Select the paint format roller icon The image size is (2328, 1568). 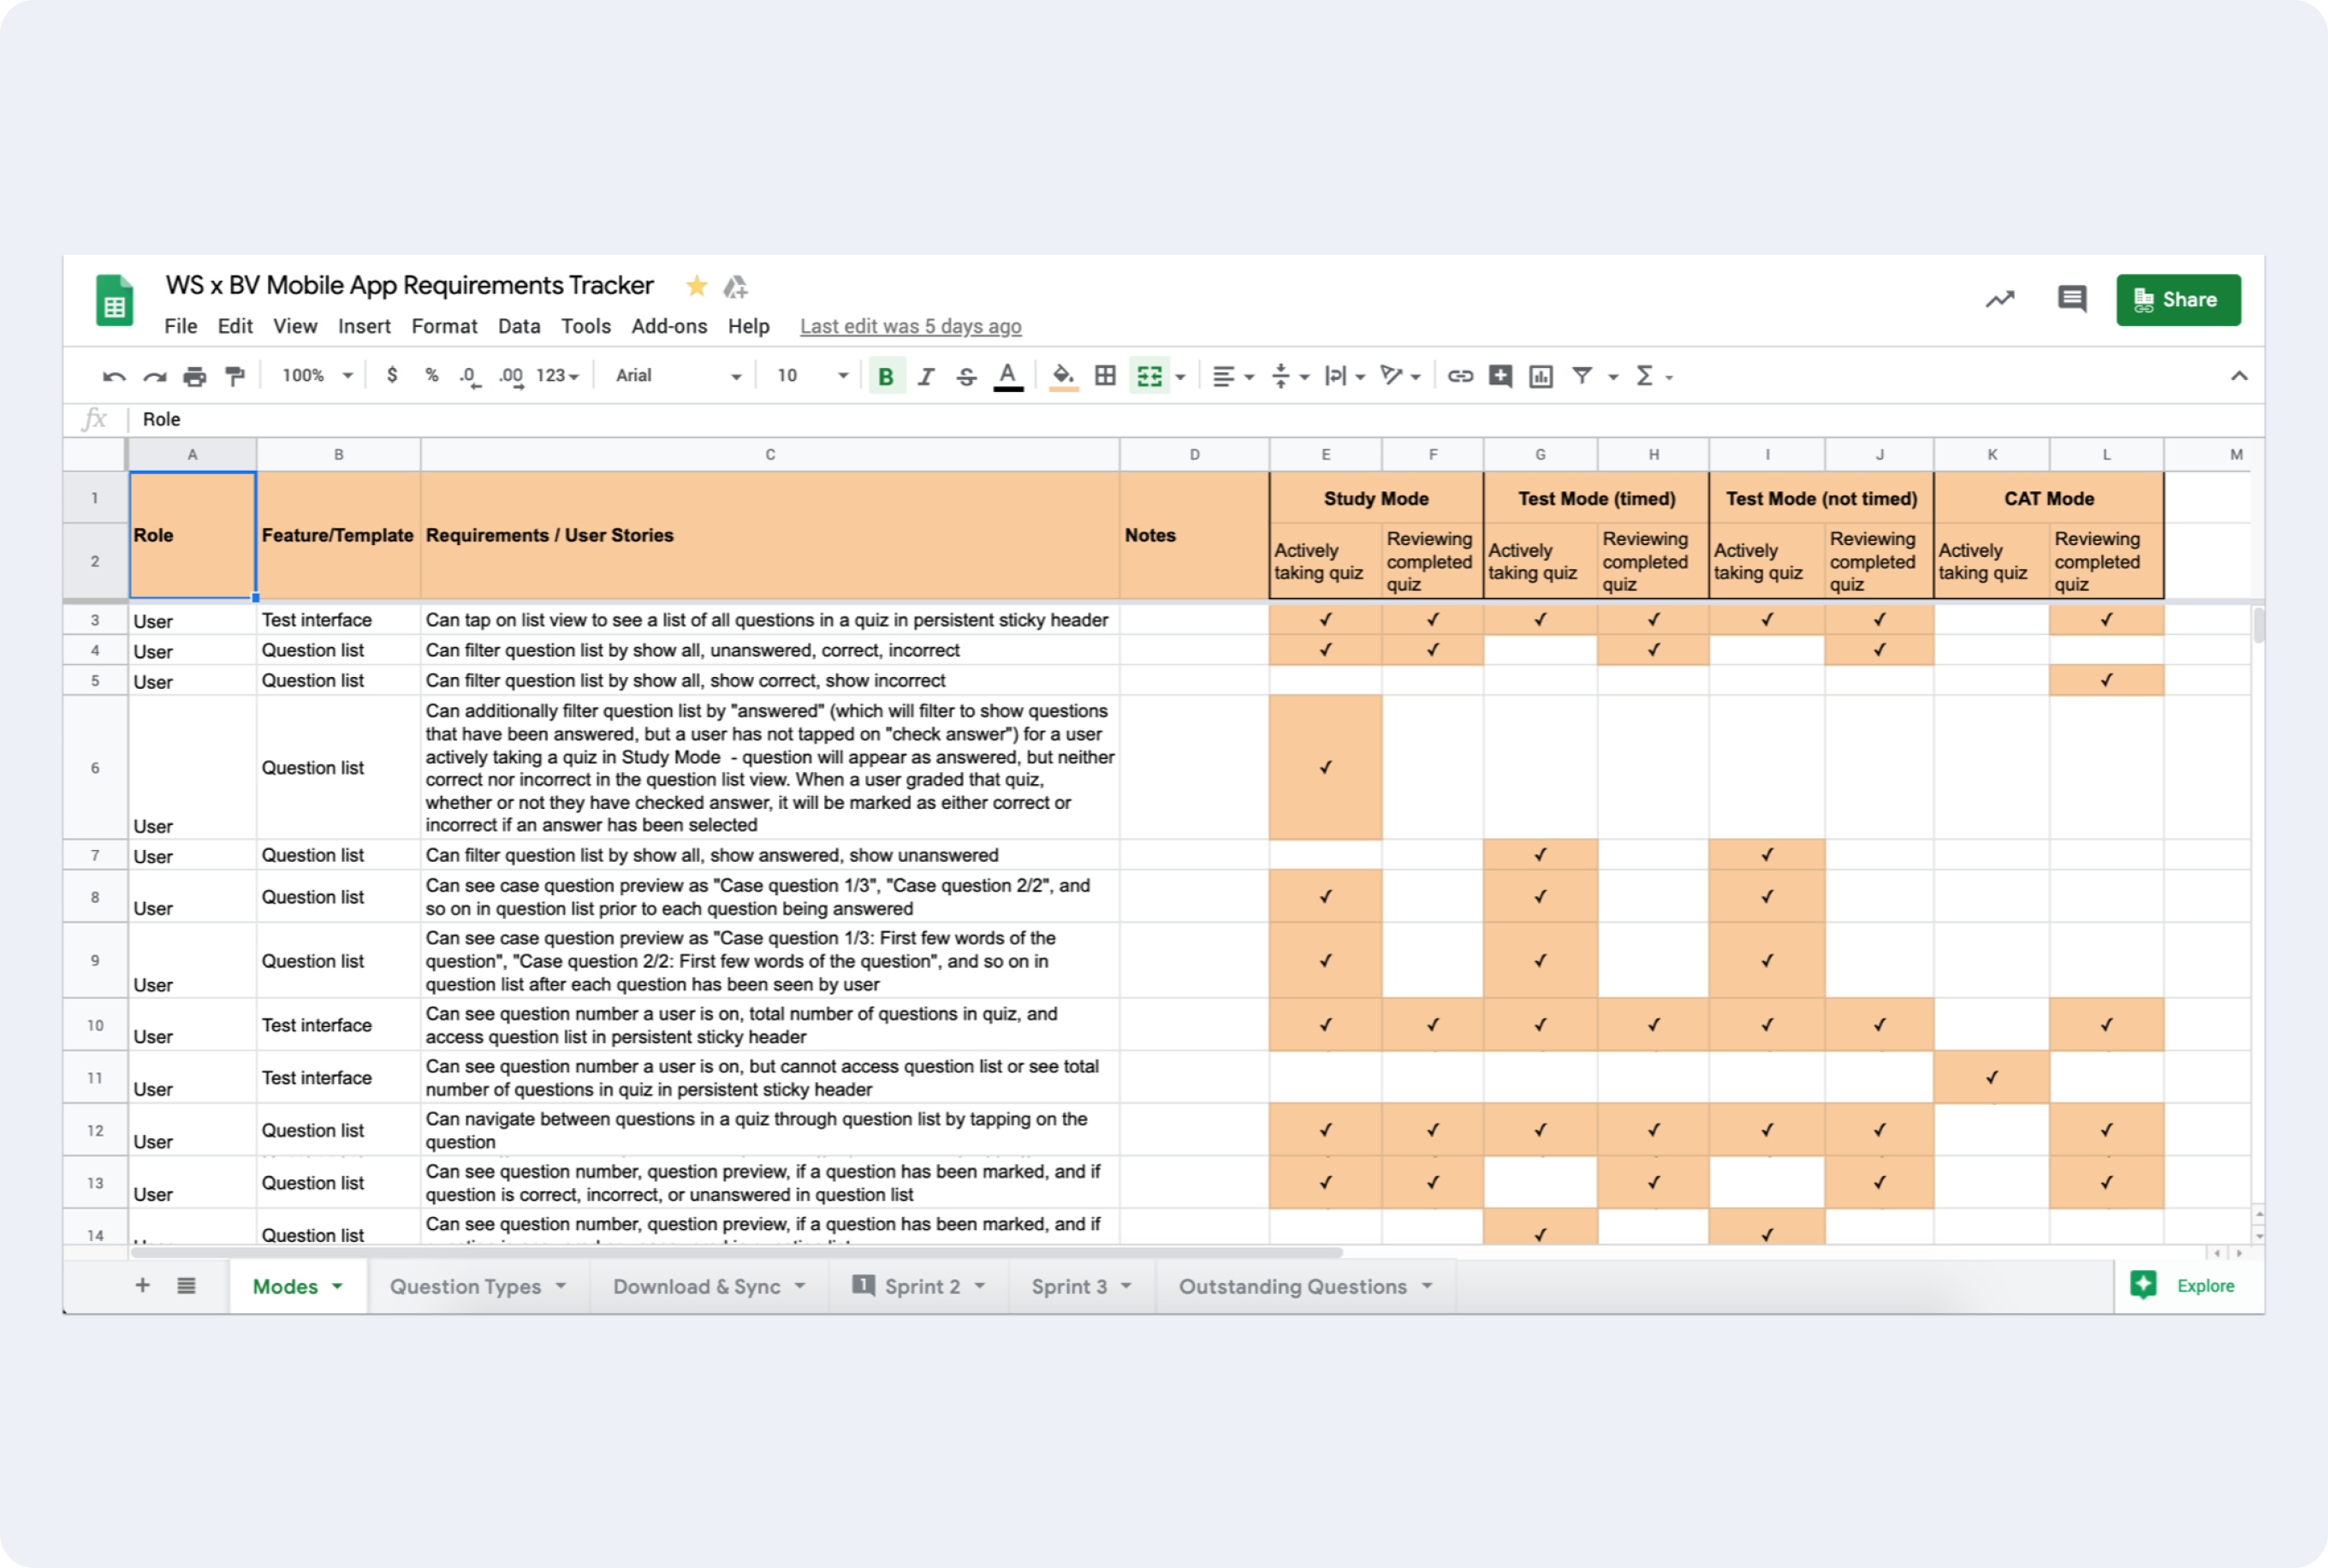(235, 376)
